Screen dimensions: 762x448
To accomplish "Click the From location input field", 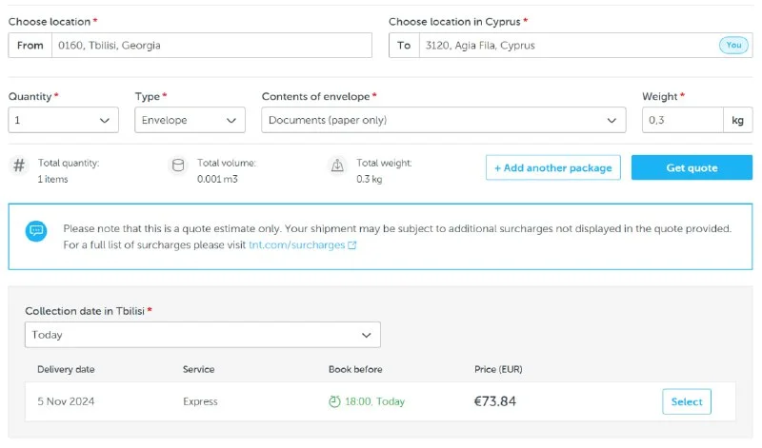I will (x=211, y=46).
